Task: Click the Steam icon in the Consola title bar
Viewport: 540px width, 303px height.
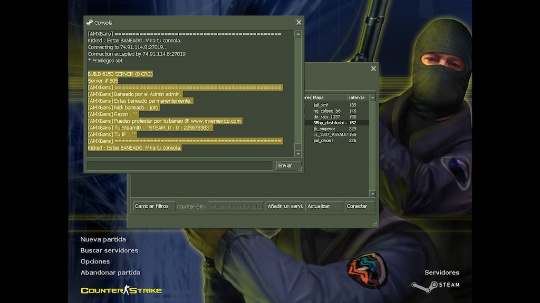Action: coord(90,23)
